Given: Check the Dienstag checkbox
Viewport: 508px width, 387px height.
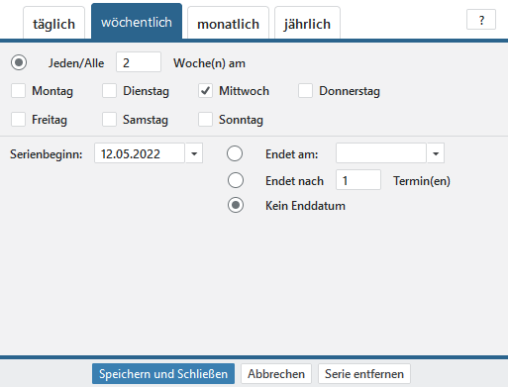Looking at the screenshot, I should click(109, 91).
